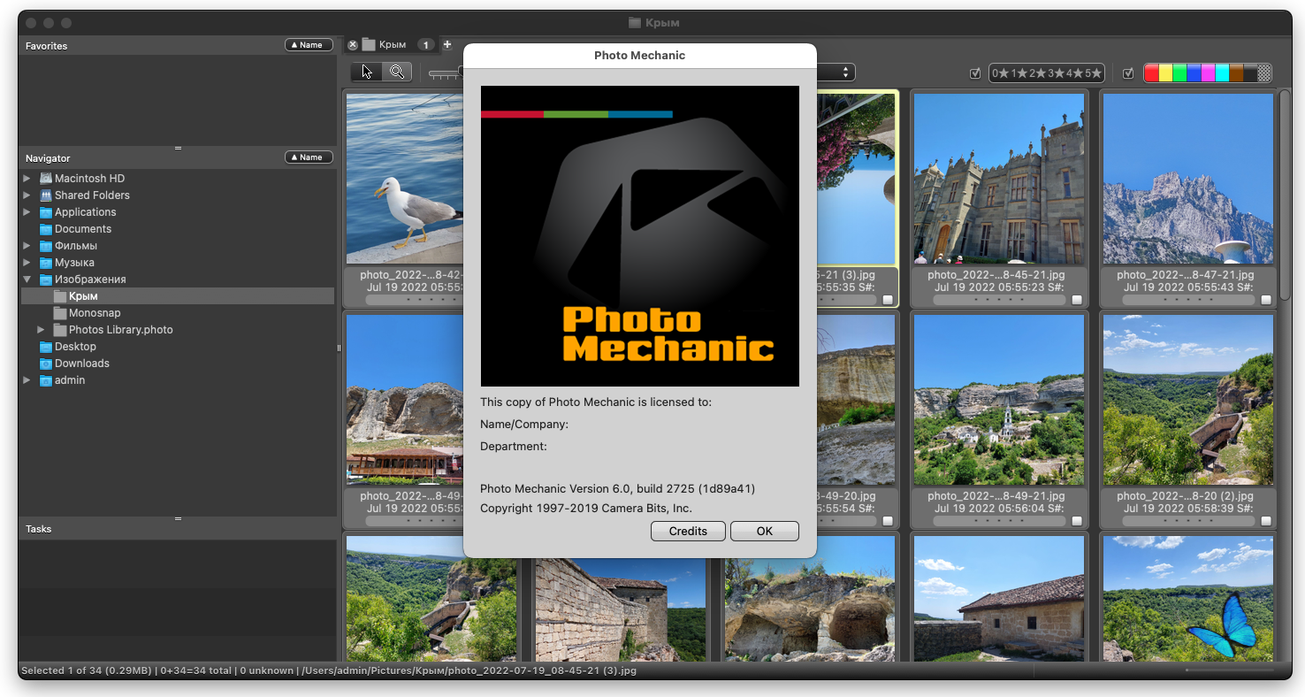
Task: Click the "Copyright 1997-2019 Camera Bits, Inc." text
Action: (586, 508)
